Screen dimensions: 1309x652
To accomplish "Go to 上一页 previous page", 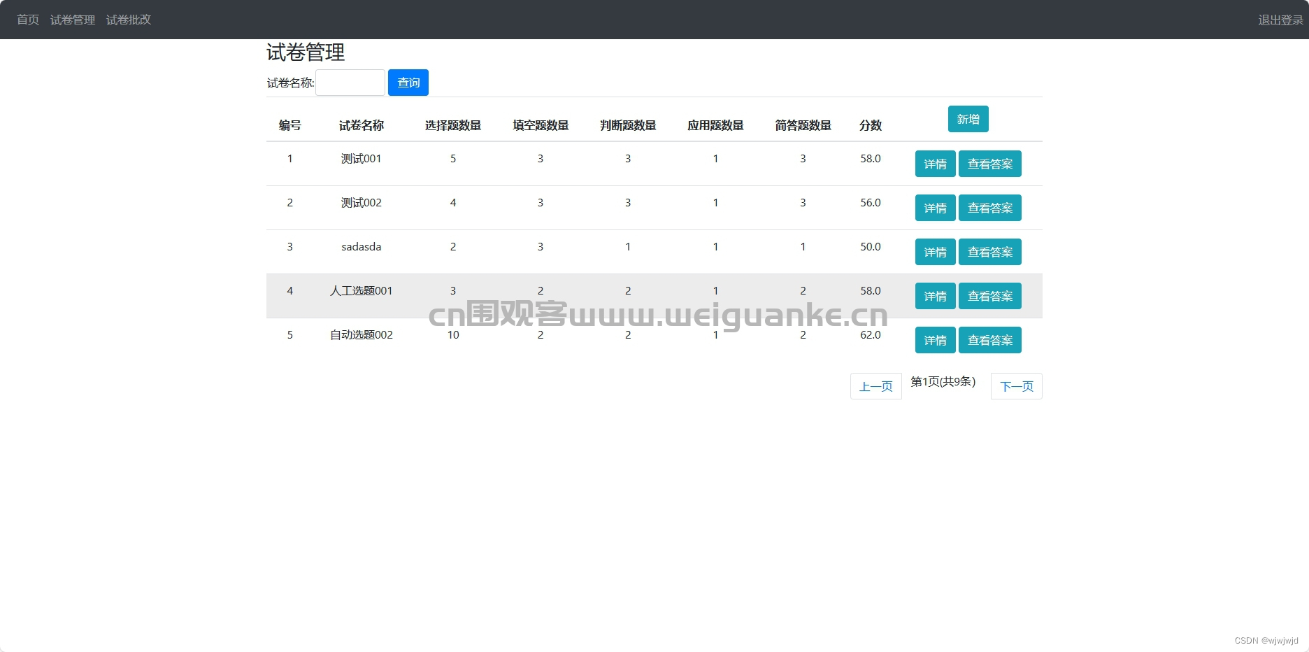I will click(x=876, y=386).
